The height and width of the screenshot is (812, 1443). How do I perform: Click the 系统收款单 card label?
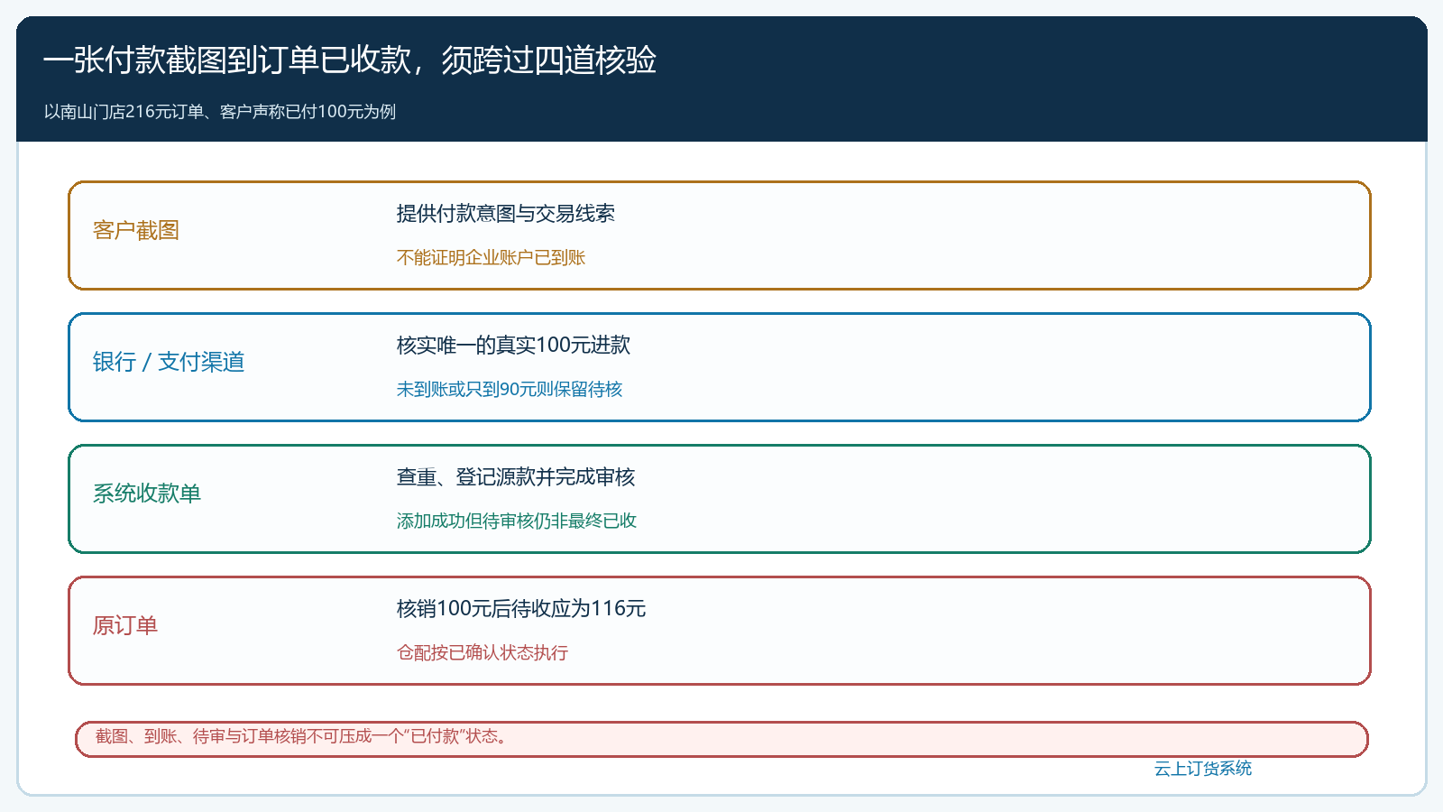147,494
